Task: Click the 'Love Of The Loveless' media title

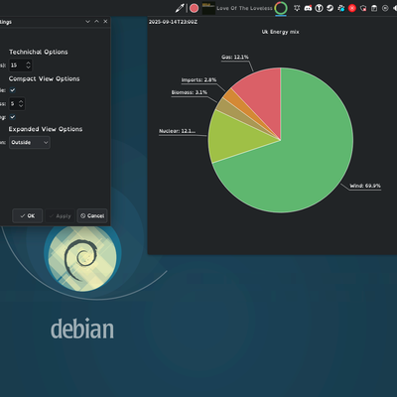Action: click(244, 8)
